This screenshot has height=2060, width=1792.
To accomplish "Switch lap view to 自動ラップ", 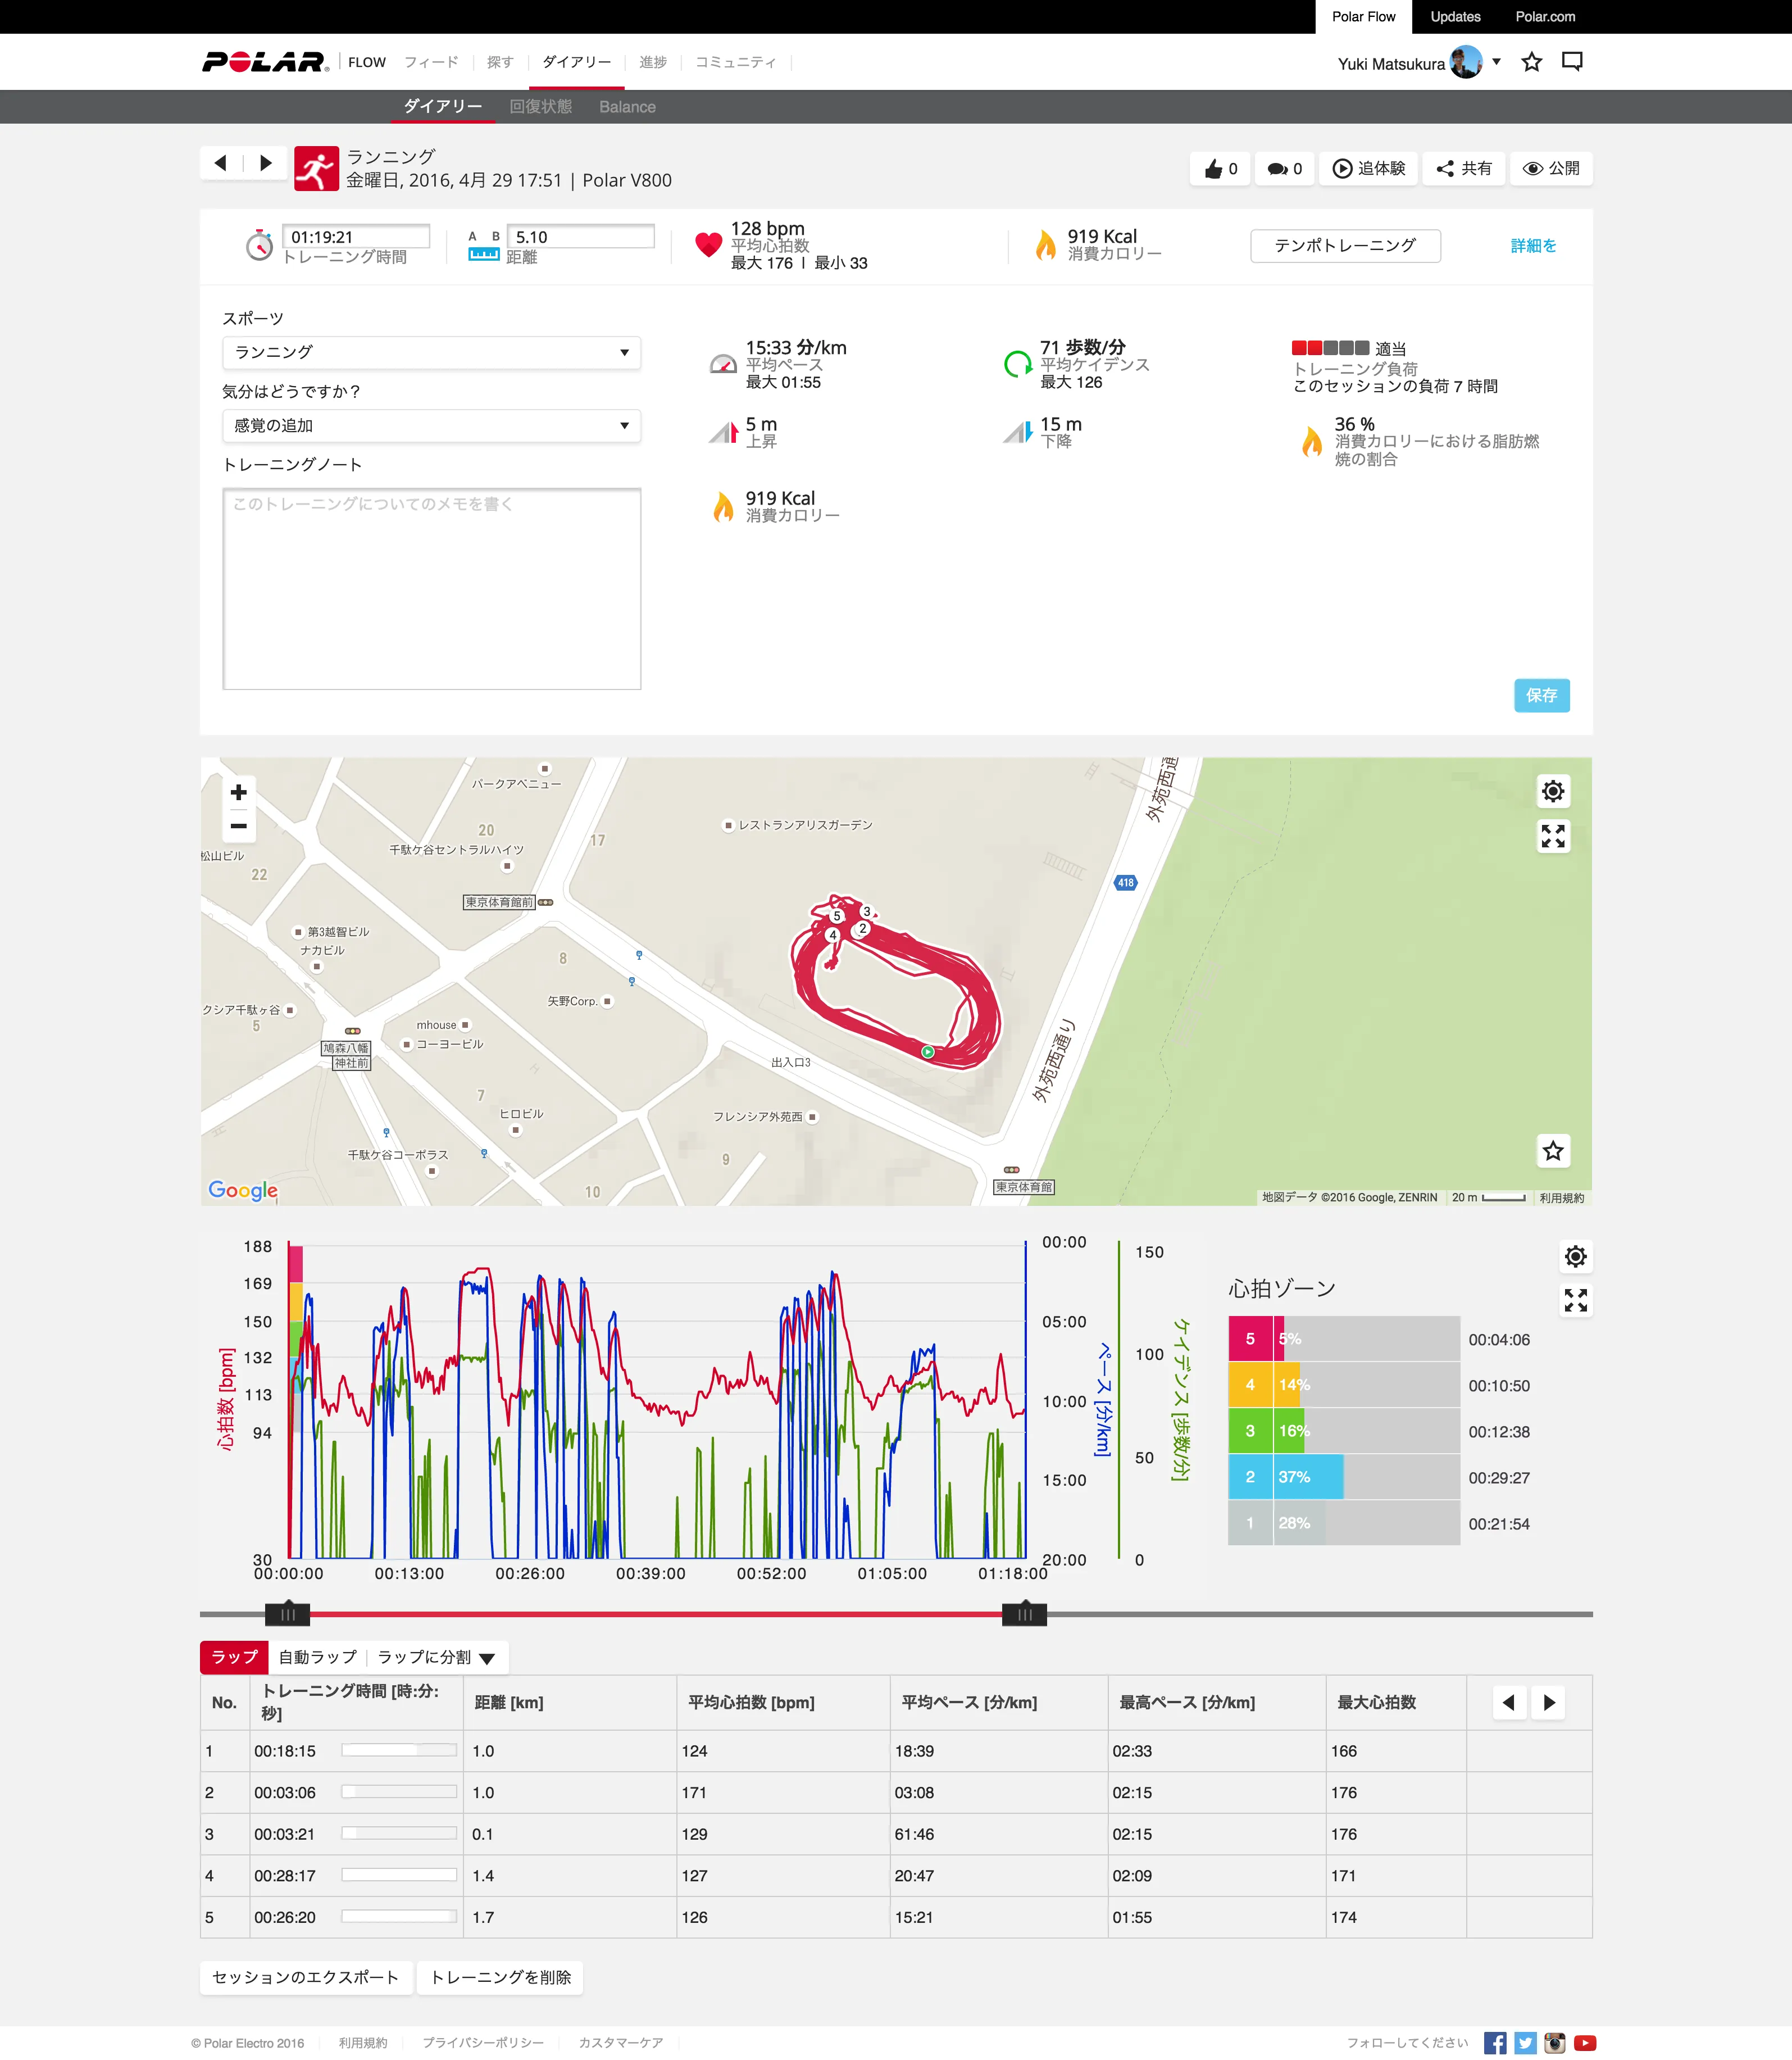I will 317,1657.
